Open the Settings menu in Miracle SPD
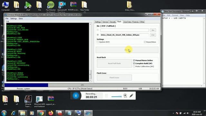 tap(14, 19)
